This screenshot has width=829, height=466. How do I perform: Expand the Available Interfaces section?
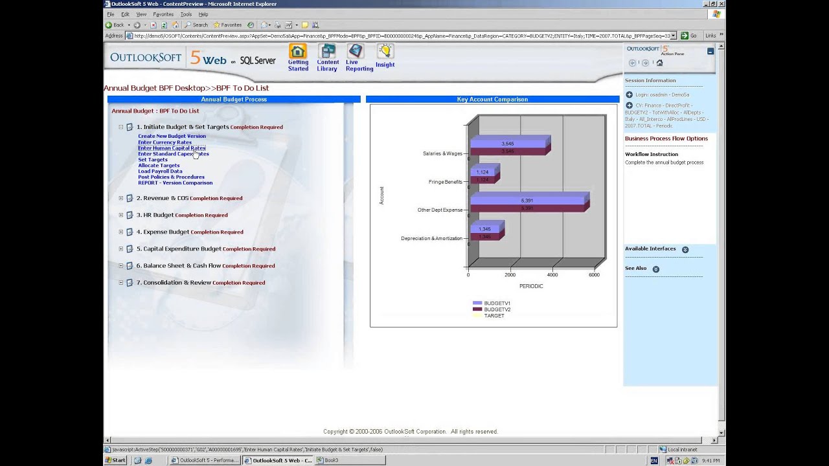(685, 249)
